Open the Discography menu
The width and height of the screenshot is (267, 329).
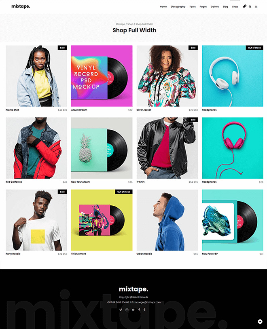178,7
